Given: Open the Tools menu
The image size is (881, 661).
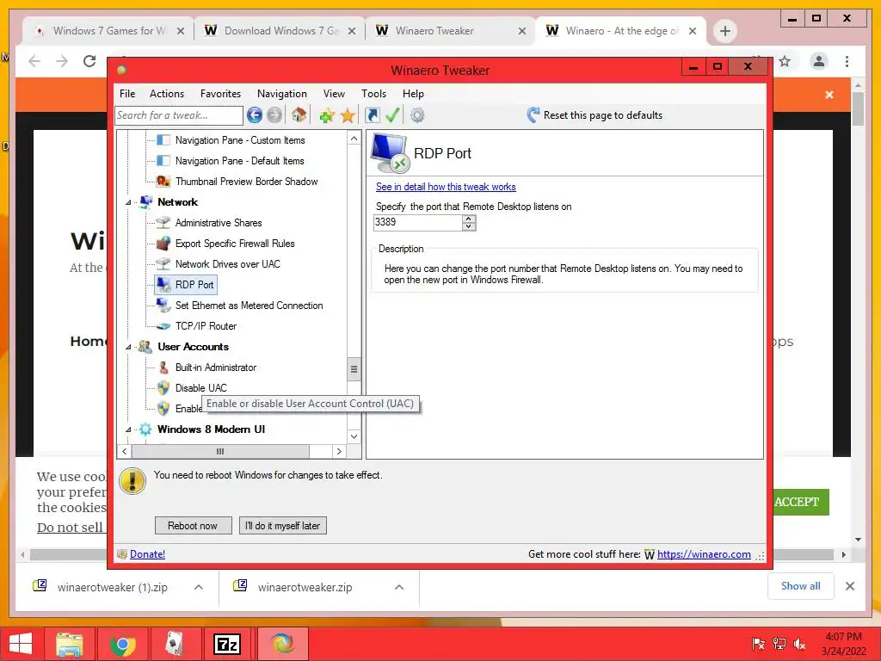Looking at the screenshot, I should coord(373,94).
